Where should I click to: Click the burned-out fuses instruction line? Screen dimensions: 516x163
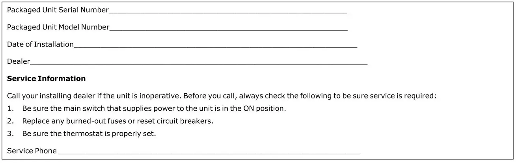117,121
